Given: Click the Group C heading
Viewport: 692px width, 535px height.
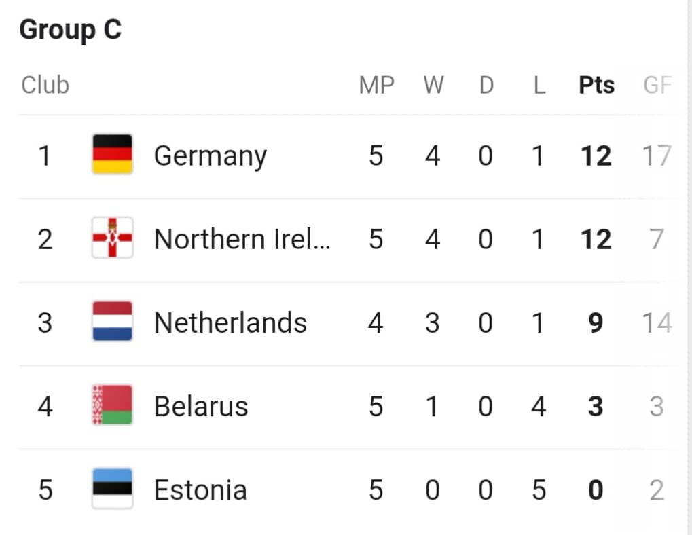Looking at the screenshot, I should pyautogui.click(x=70, y=30).
